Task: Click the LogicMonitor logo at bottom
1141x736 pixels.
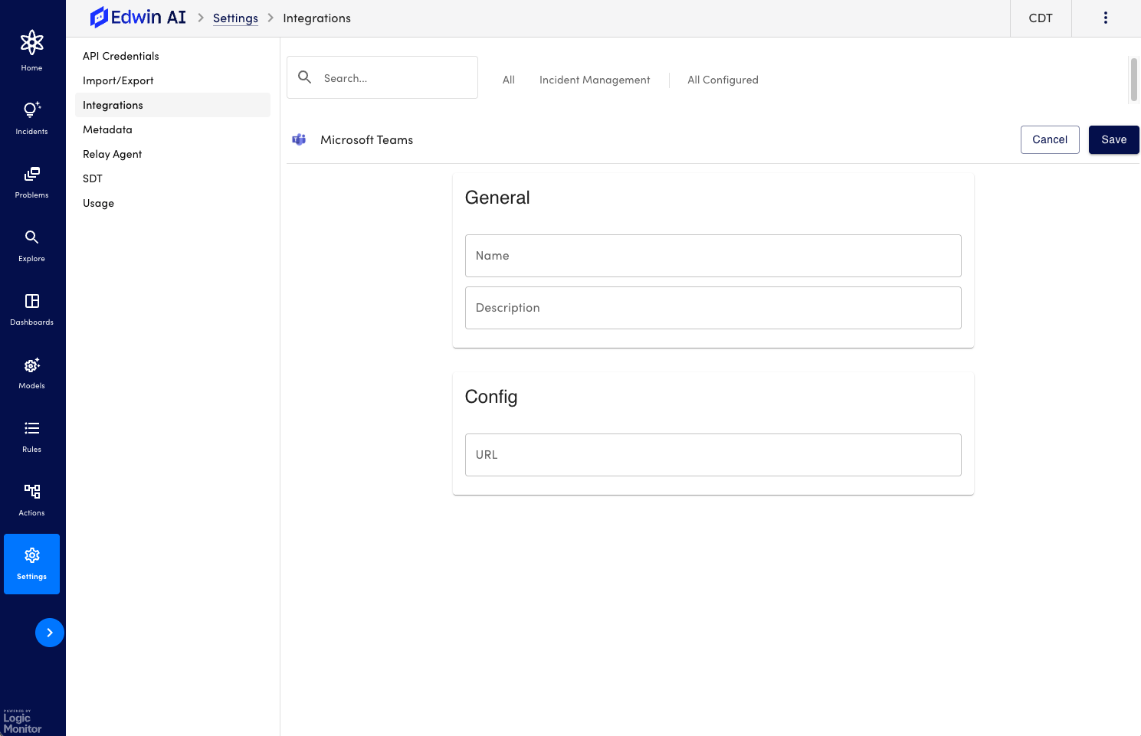Action: [x=22, y=722]
